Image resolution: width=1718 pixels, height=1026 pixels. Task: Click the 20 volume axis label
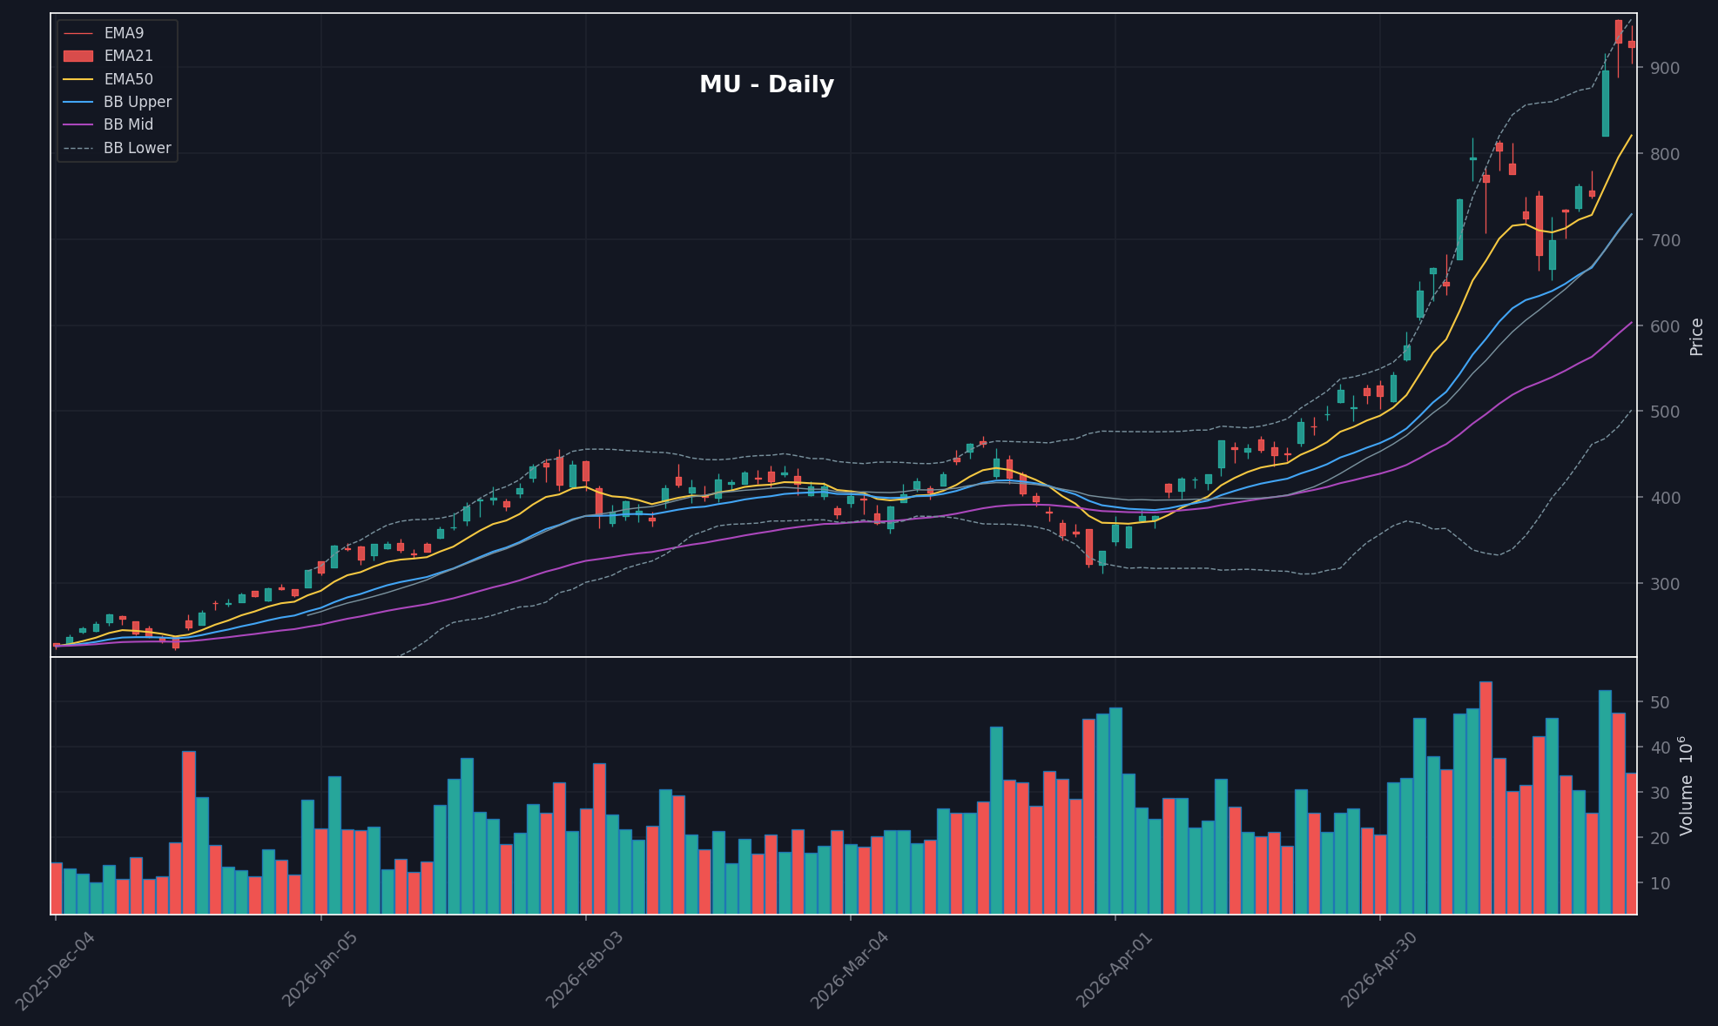click(1660, 838)
